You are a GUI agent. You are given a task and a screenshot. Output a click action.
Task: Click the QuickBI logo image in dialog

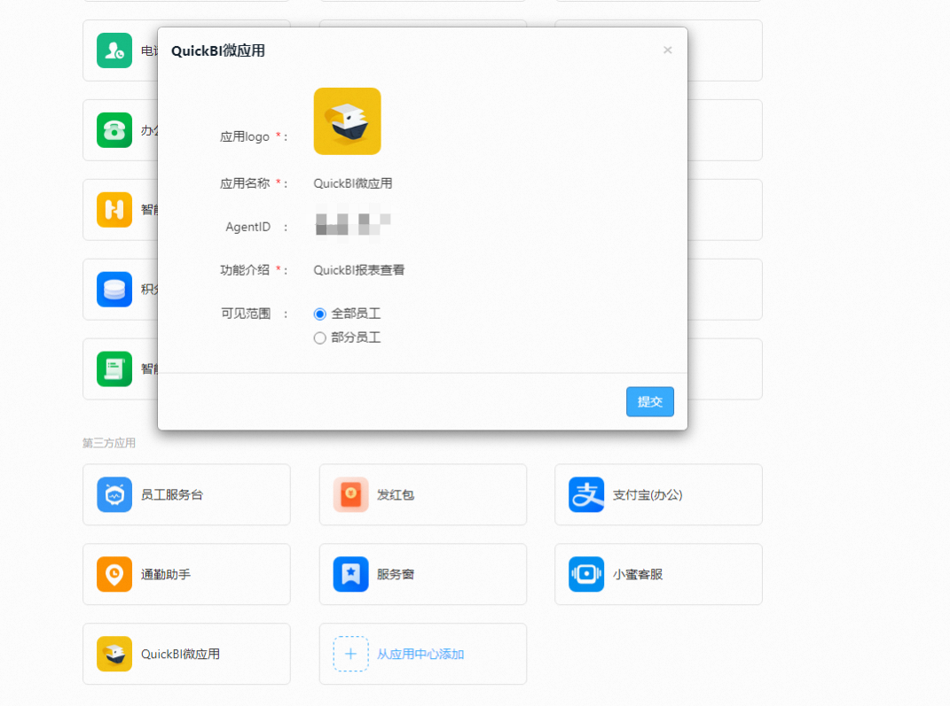coord(347,121)
